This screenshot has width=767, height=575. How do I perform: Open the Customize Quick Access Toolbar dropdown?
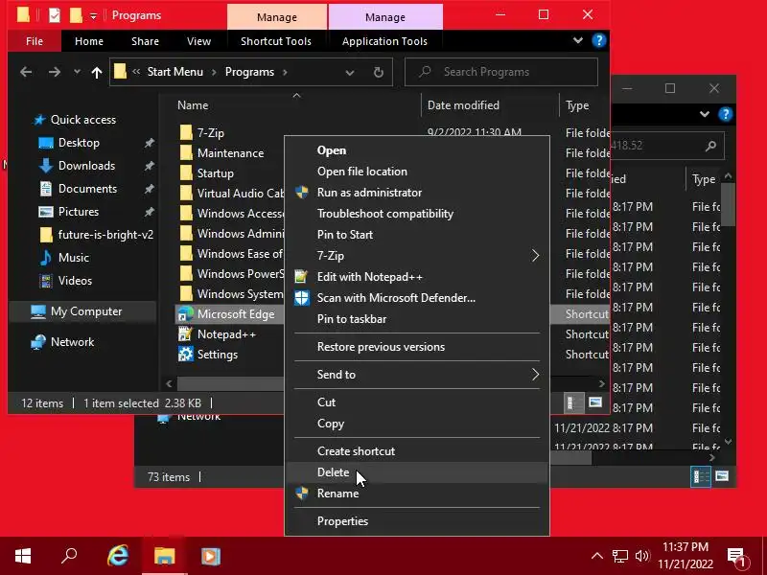(93, 16)
